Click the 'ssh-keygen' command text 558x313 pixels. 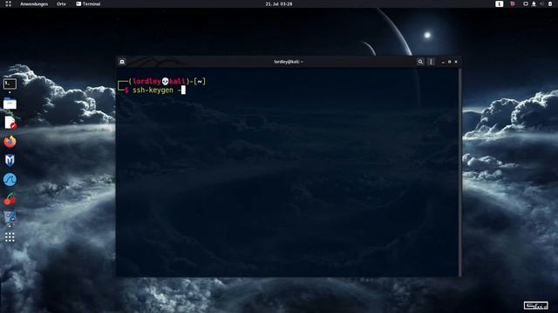tap(153, 90)
